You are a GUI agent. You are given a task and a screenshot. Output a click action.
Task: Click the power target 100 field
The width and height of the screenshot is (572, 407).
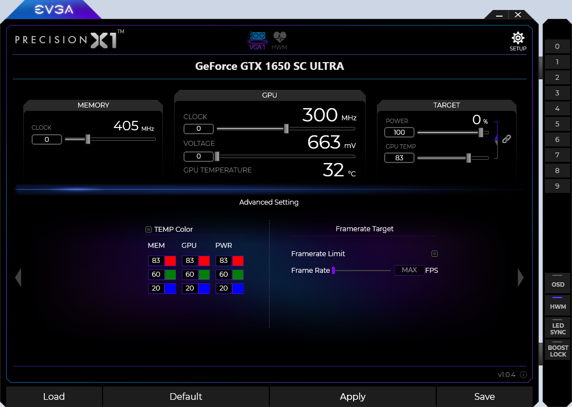pos(399,132)
